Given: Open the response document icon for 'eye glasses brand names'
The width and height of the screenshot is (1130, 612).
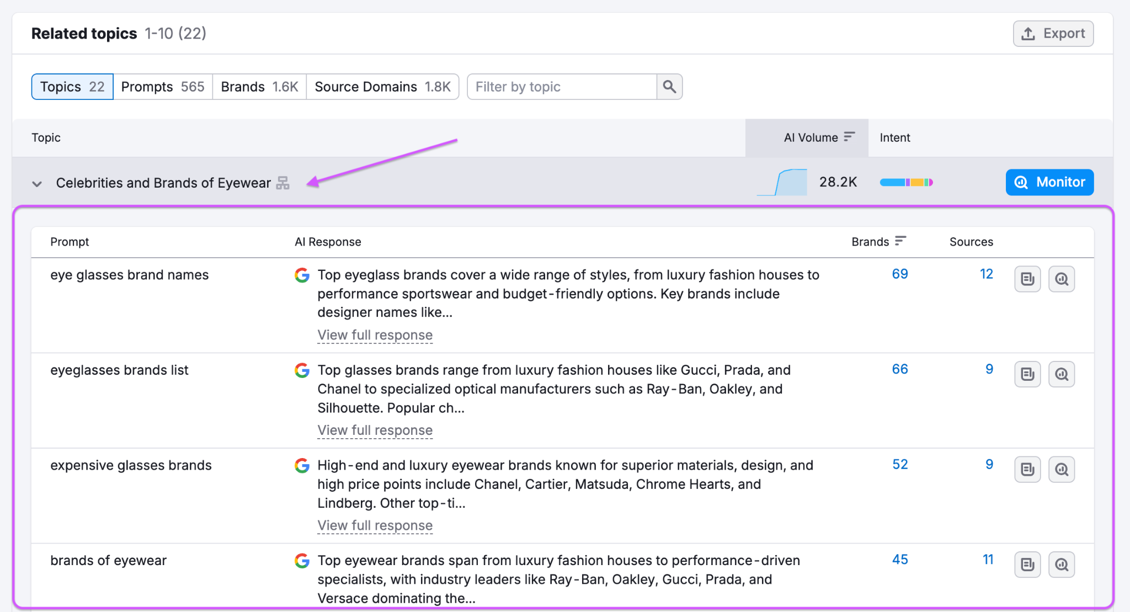Looking at the screenshot, I should 1027,279.
